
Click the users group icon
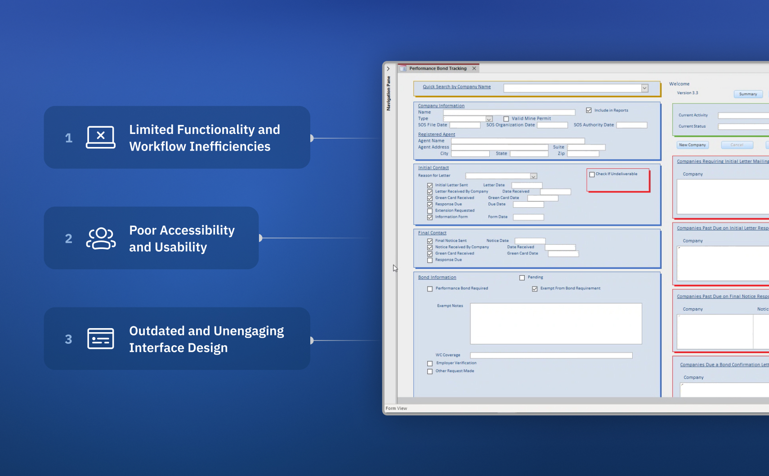pos(101,238)
